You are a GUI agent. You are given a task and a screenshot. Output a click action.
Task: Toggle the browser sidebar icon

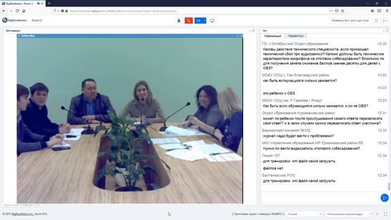tap(379, 11)
